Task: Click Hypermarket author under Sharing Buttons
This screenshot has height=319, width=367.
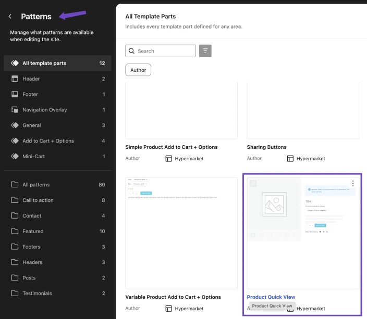Action: click(311, 159)
